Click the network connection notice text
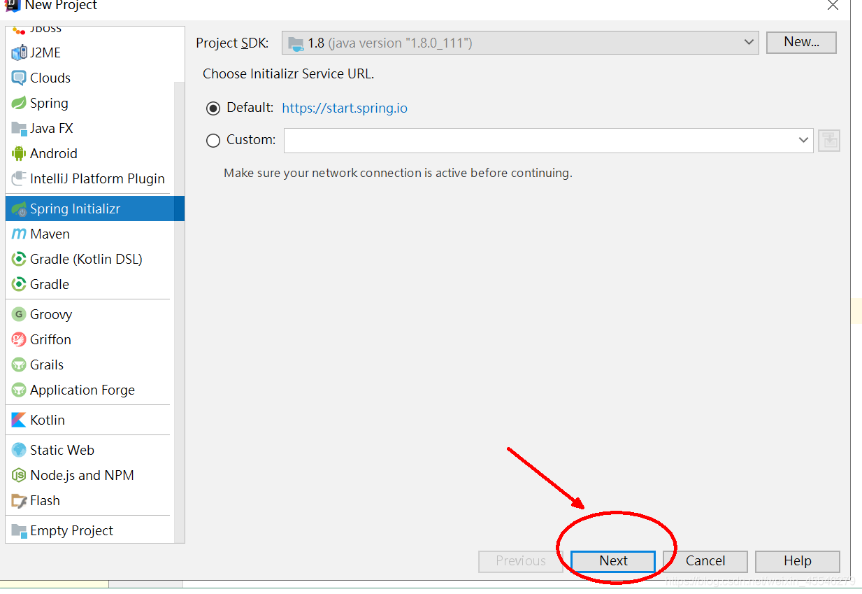The width and height of the screenshot is (862, 594). 398,173
